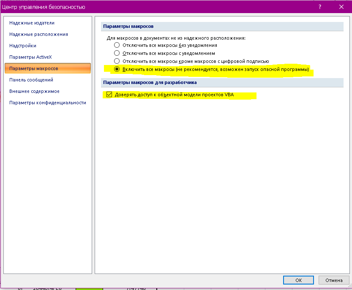The width and height of the screenshot is (352, 290).
Task: Uncheck Доверять доступ к объектной модели VBA
Action: coord(109,95)
